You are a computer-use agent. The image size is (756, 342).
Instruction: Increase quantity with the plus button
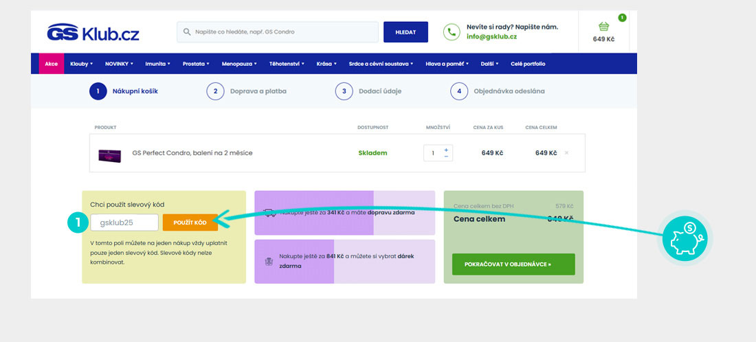coord(446,149)
